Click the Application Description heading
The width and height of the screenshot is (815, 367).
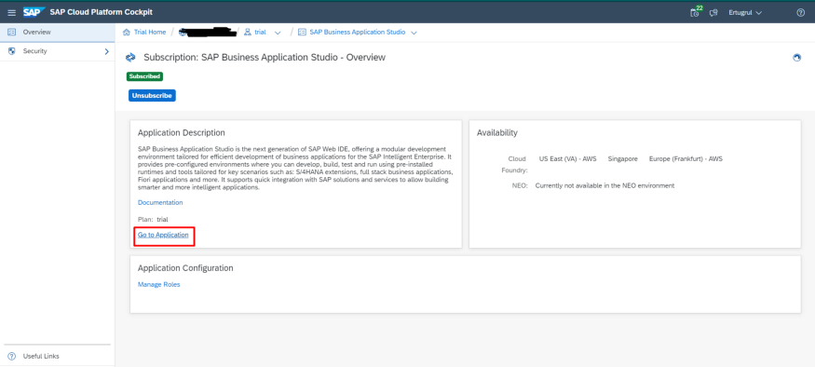pyautogui.click(x=182, y=132)
